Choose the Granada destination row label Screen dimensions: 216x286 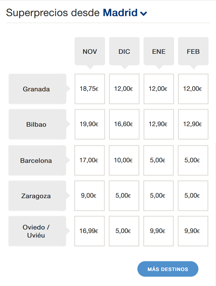tap(37, 89)
